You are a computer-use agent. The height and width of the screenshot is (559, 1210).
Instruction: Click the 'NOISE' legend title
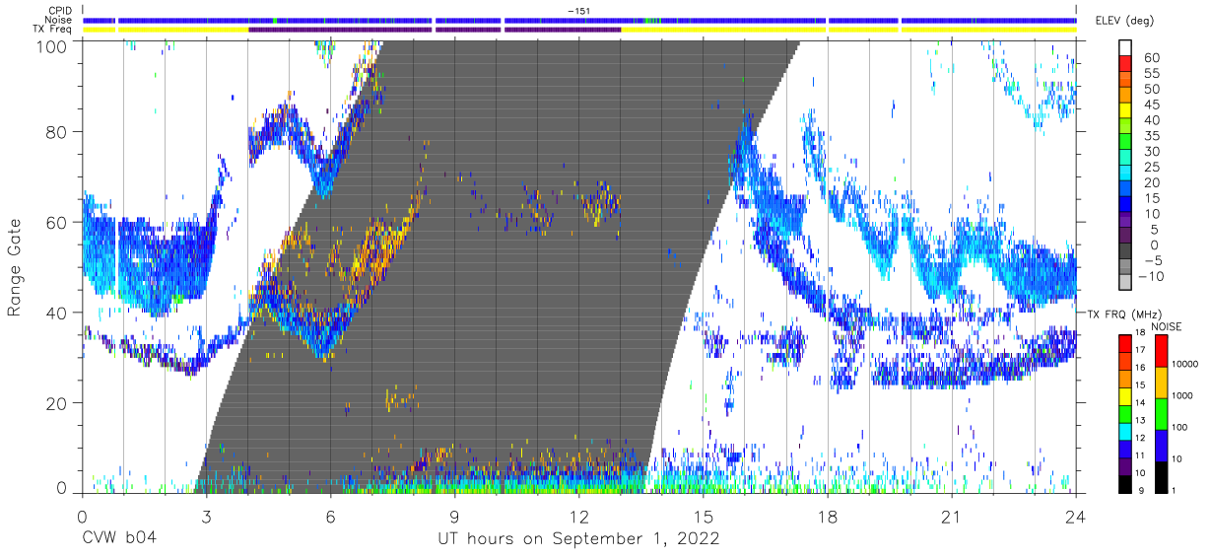[1169, 326]
